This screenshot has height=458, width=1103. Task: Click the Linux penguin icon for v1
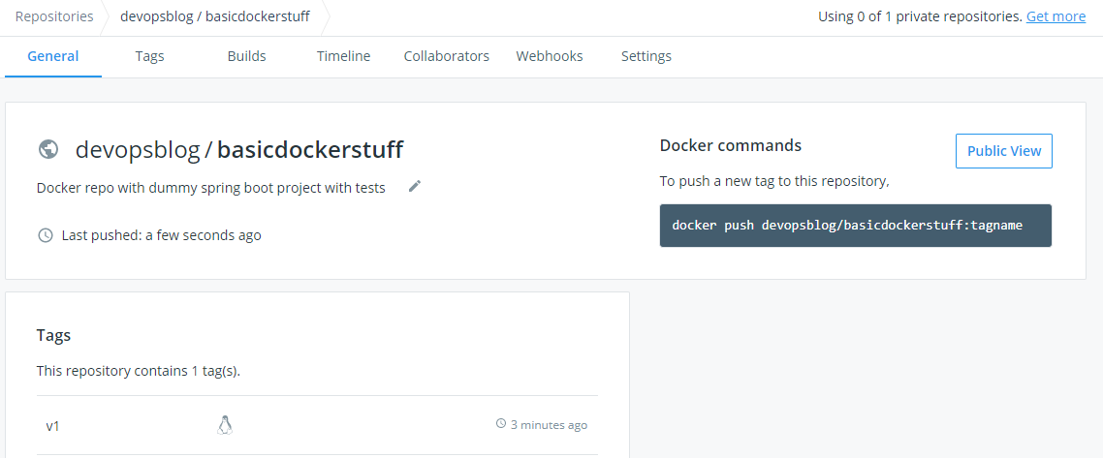pyautogui.click(x=225, y=424)
